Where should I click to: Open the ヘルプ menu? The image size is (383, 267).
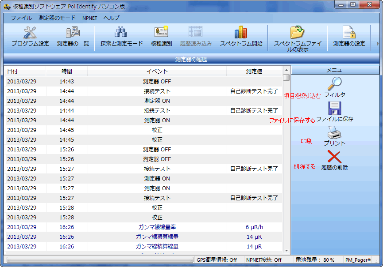(x=111, y=18)
